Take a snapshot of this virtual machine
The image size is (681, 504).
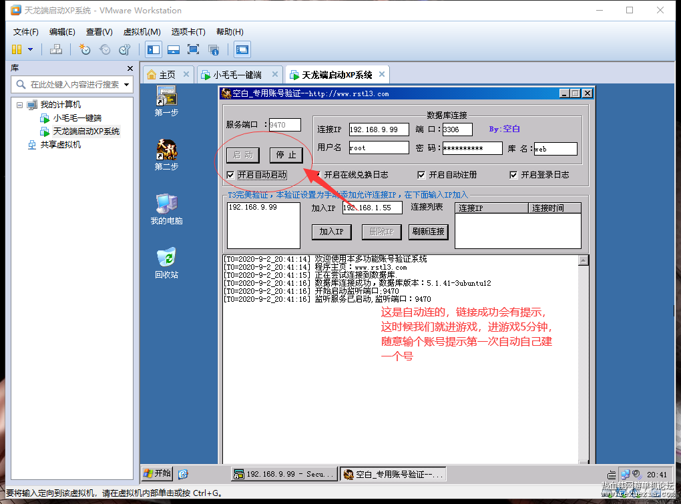(84, 49)
